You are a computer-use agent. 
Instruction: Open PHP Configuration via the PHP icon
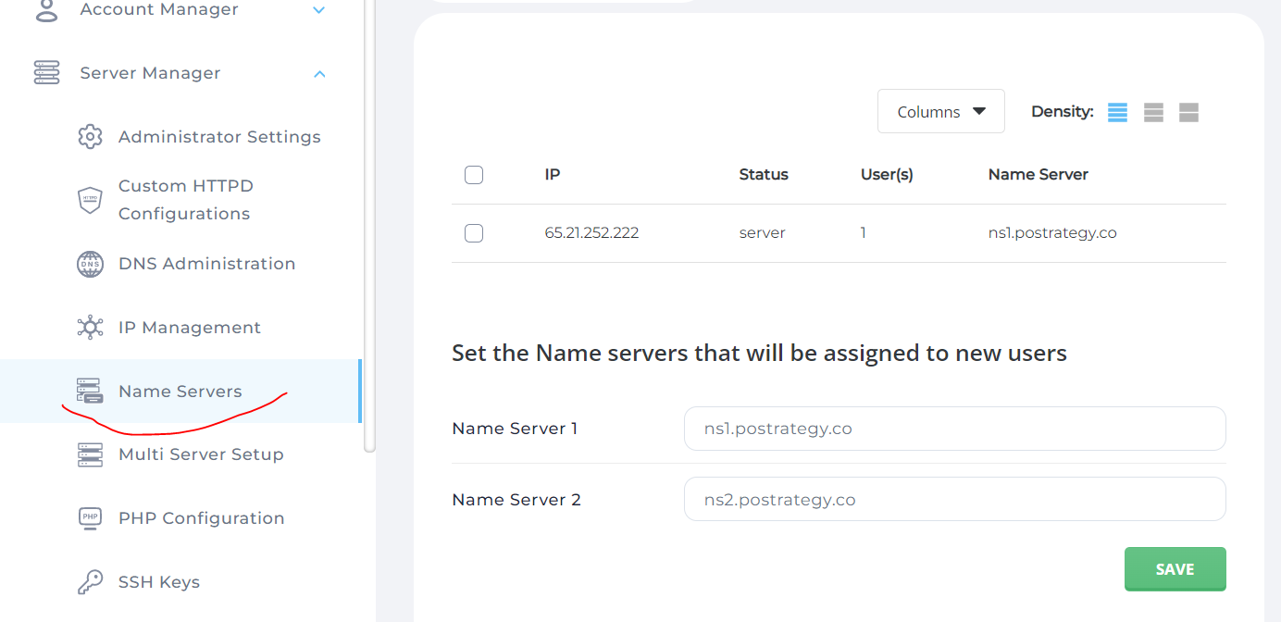point(90,517)
